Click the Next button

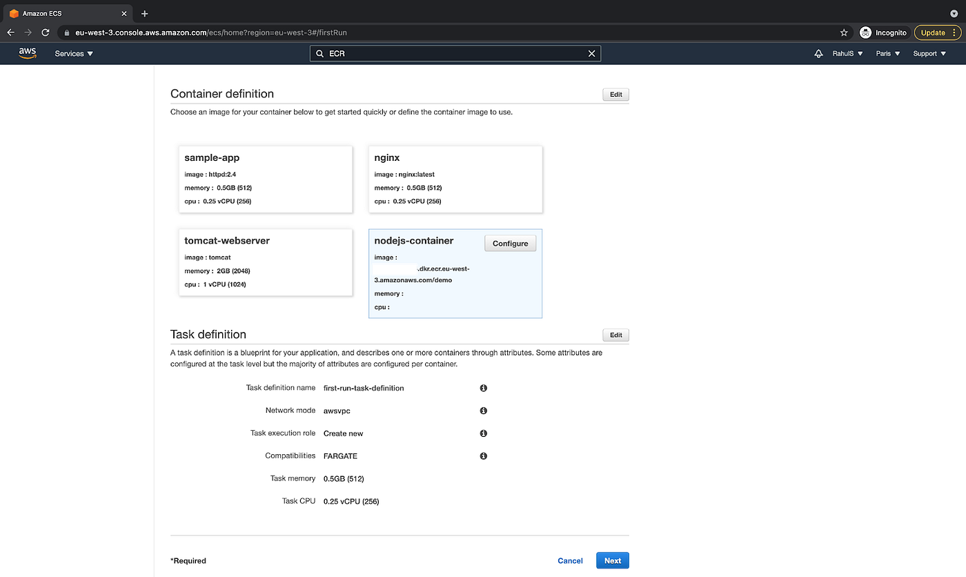[x=613, y=560]
